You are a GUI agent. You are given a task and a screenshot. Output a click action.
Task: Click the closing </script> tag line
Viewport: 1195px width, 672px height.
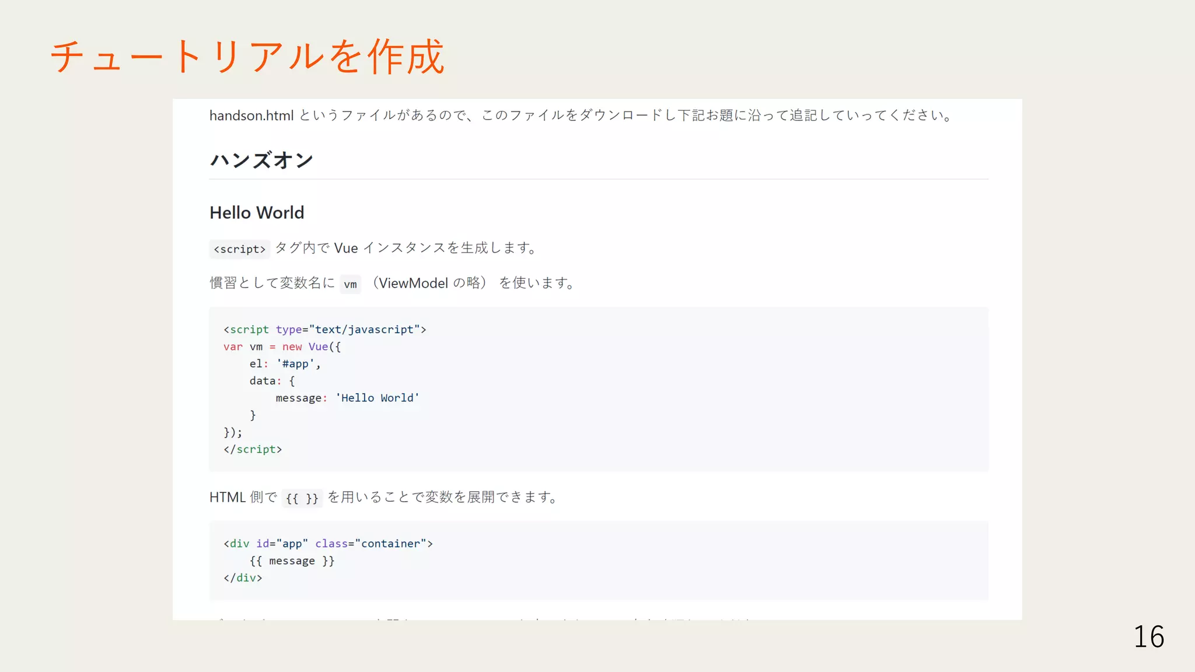pos(253,449)
